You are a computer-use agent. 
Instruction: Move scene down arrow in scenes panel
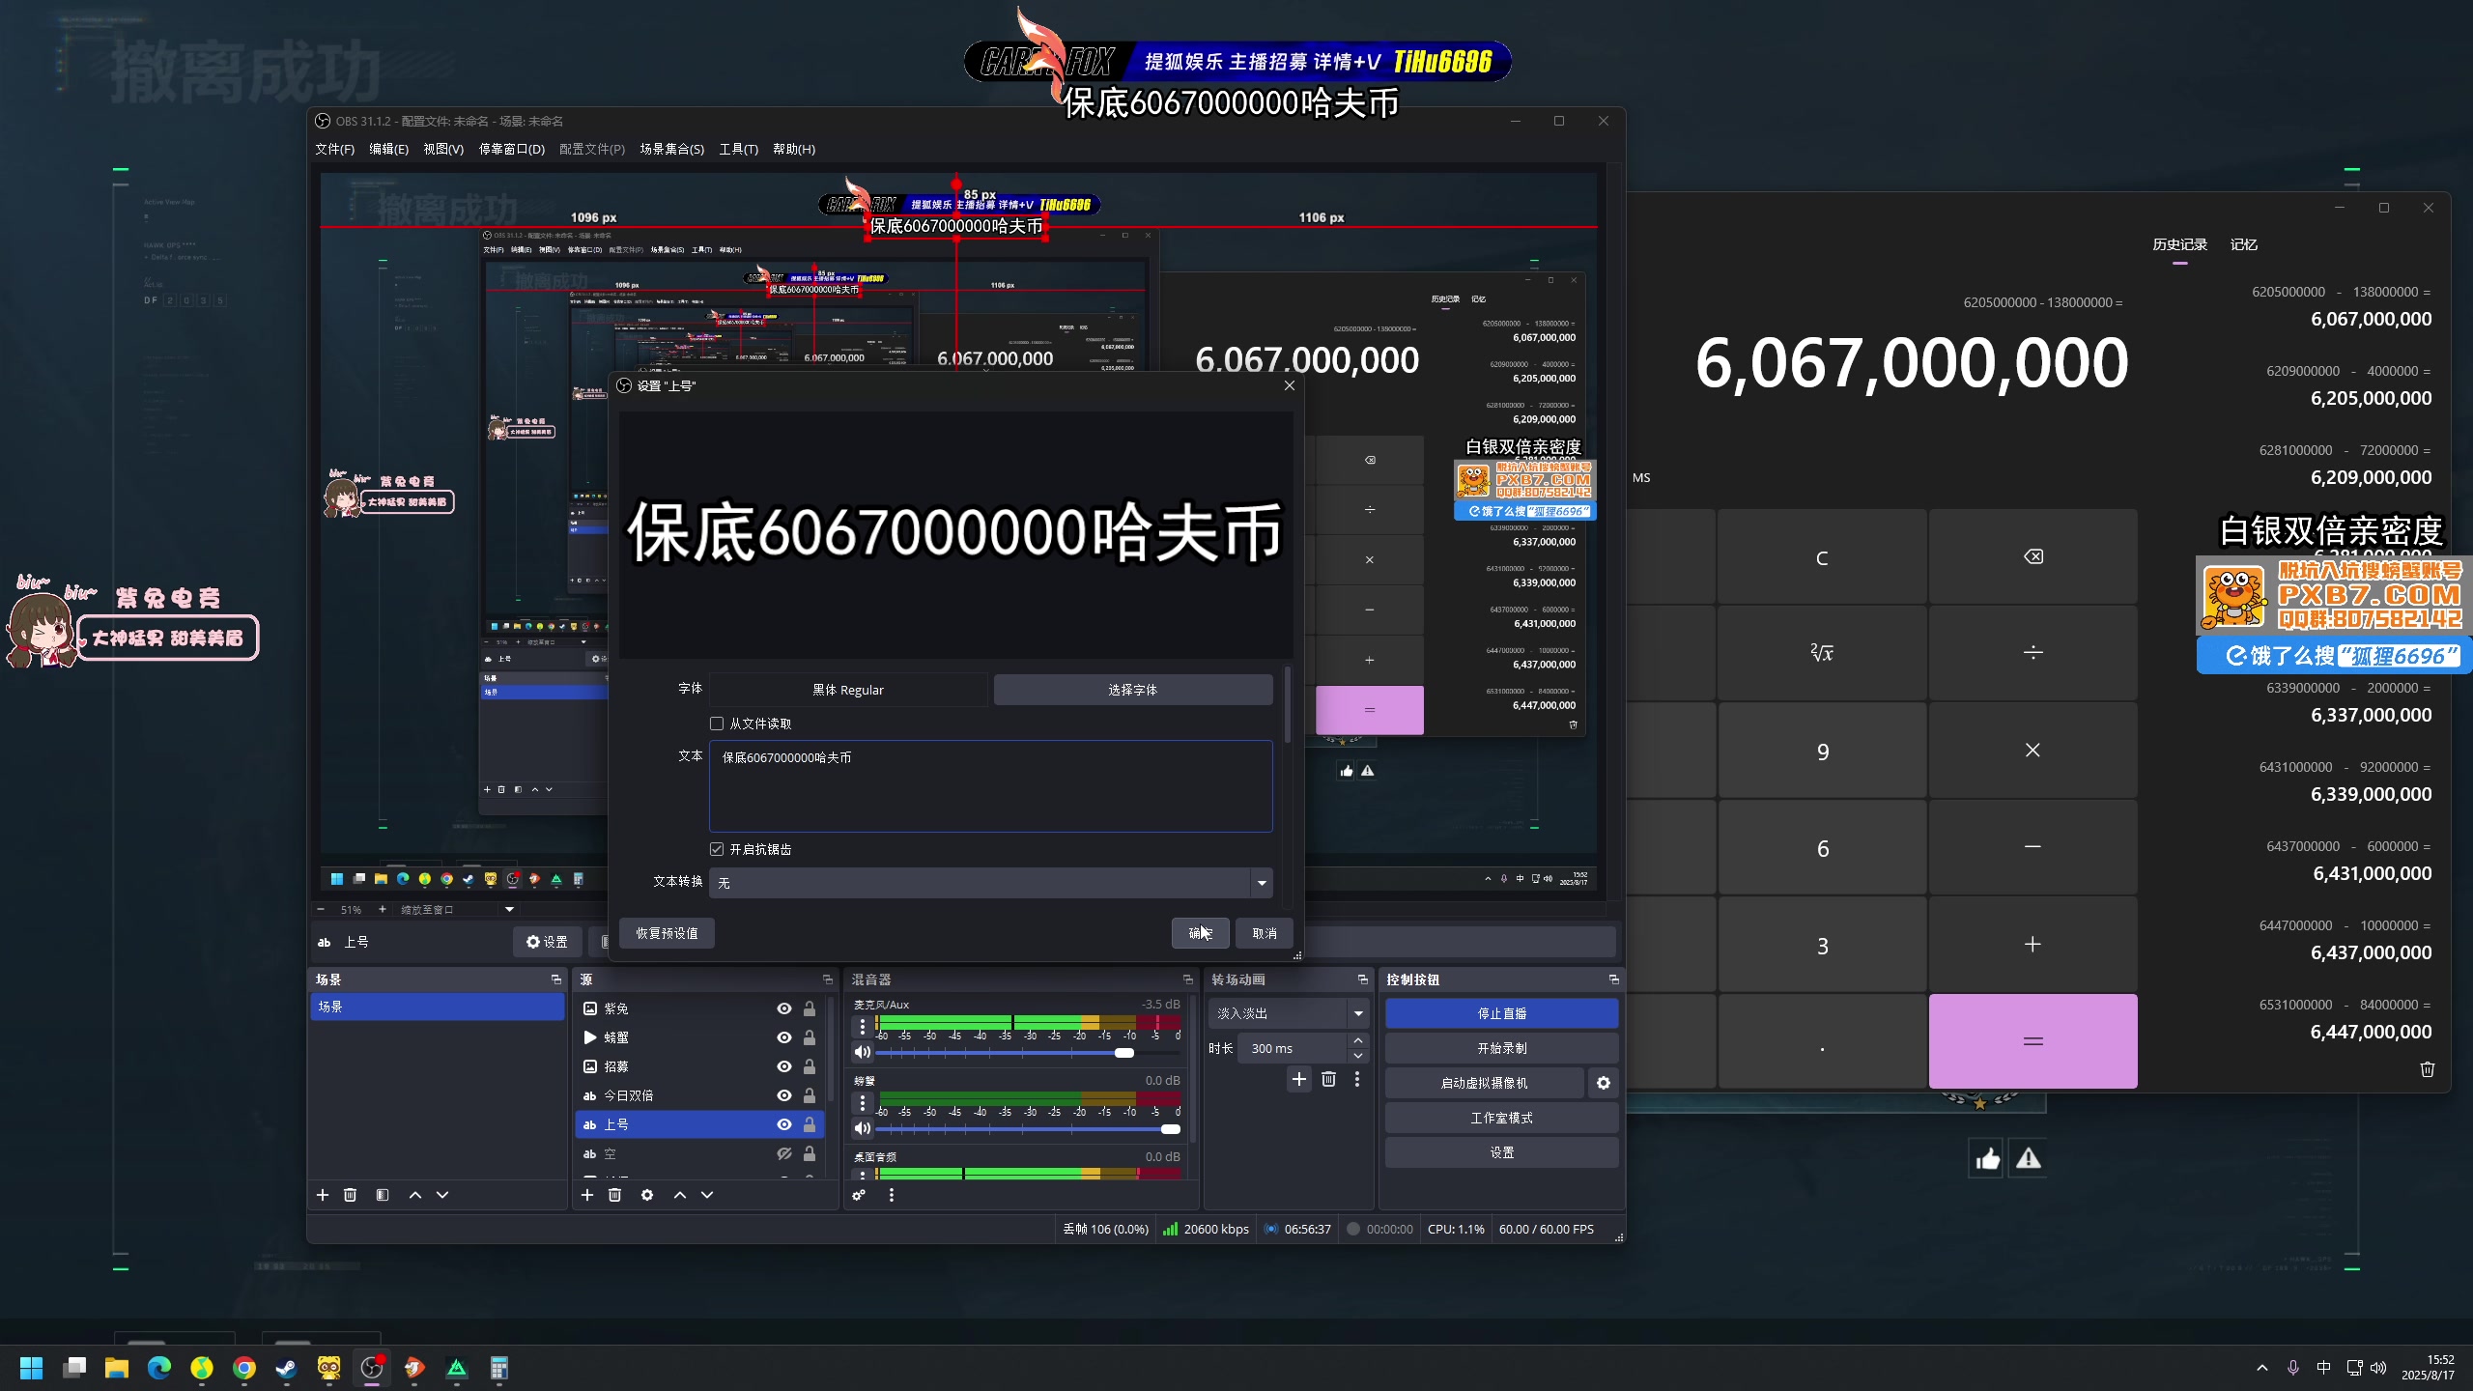click(x=442, y=1195)
